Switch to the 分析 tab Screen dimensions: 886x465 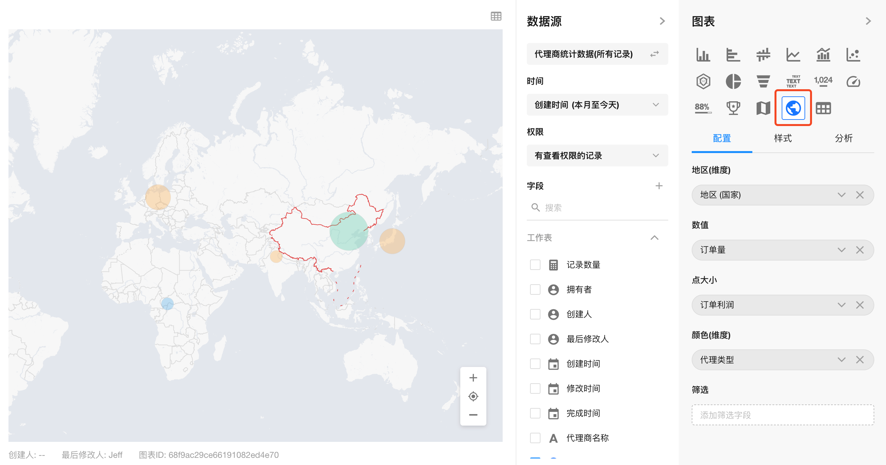click(843, 138)
